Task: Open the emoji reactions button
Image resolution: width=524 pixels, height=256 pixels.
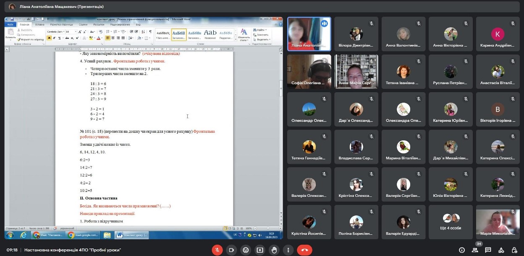Action: point(246,250)
